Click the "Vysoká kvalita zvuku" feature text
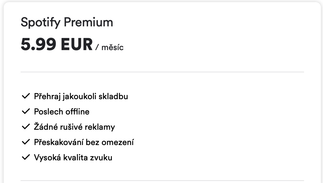The image size is (323, 183). pyautogui.click(x=73, y=158)
